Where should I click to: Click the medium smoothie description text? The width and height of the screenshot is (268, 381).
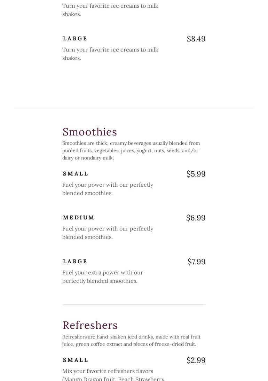point(108,233)
